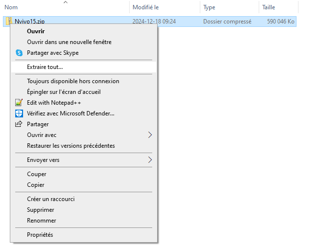Click the Microsoft Defender shield icon
Screen dimensions: 324x248
click(19, 113)
